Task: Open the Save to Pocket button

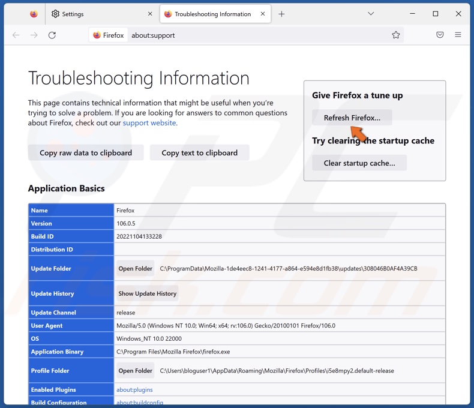Action: tap(440, 35)
